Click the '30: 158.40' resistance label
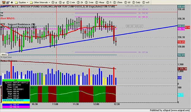191x112 pixels. coord(143,9)
